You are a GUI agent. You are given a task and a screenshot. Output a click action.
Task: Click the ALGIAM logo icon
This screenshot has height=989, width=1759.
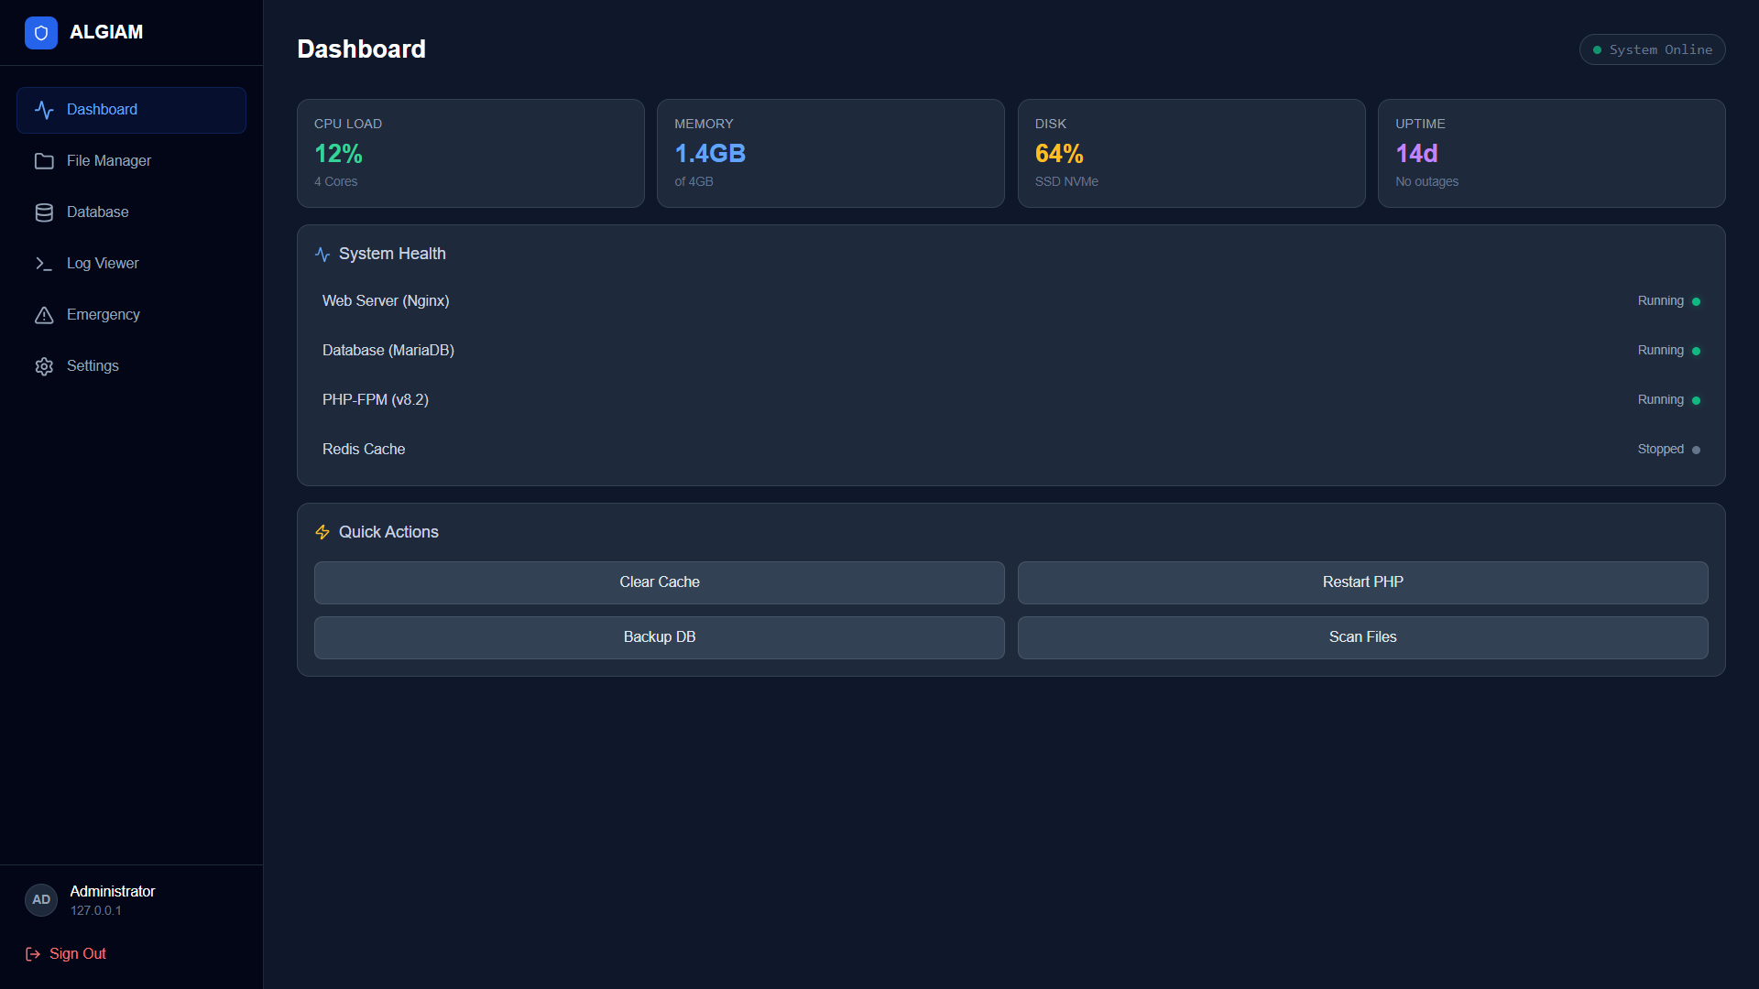[x=40, y=33]
